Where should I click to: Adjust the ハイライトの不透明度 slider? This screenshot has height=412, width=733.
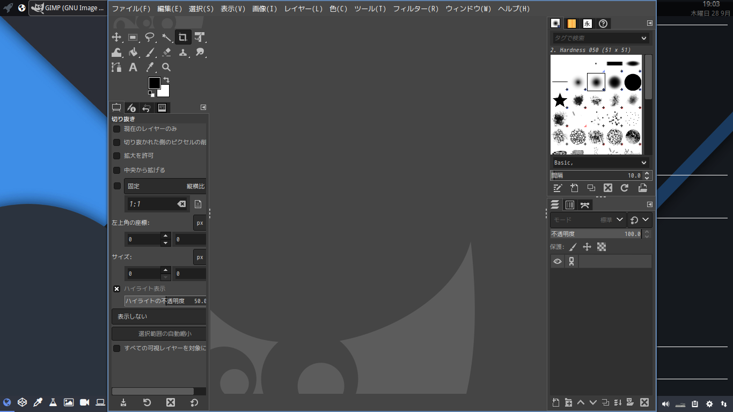[x=165, y=301]
